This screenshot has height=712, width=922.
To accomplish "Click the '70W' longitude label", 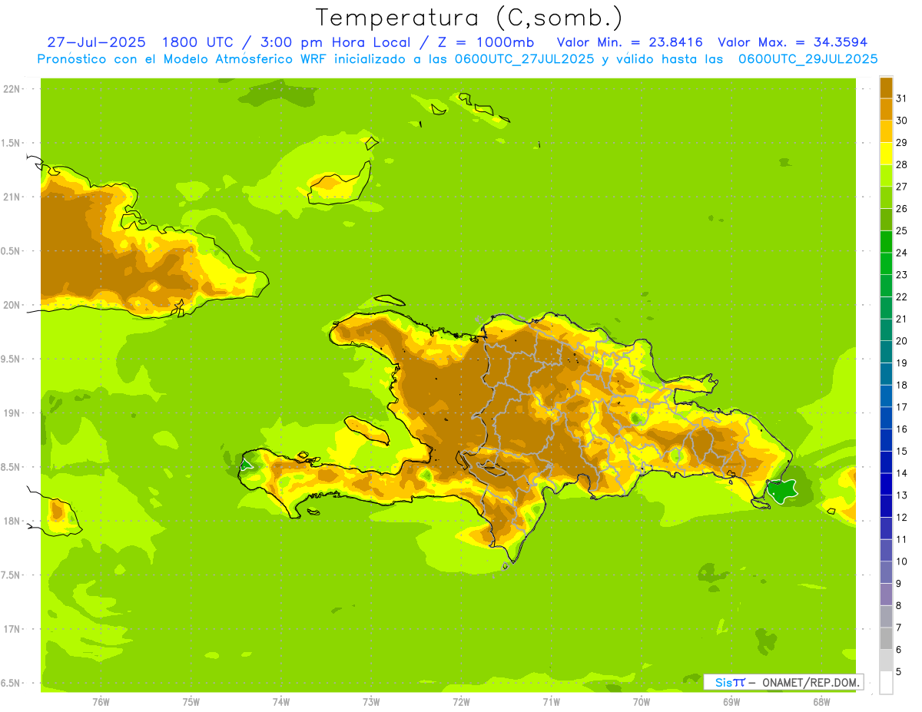I will point(642,702).
